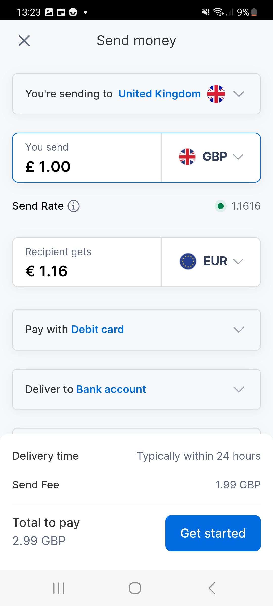Open GBP send currency dropdown
Viewport: 273px width, 606px height.
click(x=238, y=157)
